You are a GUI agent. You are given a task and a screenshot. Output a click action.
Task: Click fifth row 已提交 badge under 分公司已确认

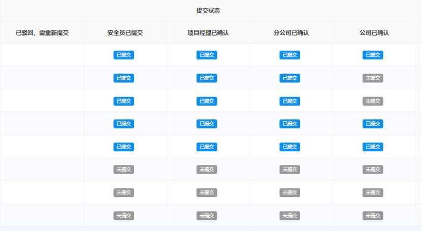point(289,147)
